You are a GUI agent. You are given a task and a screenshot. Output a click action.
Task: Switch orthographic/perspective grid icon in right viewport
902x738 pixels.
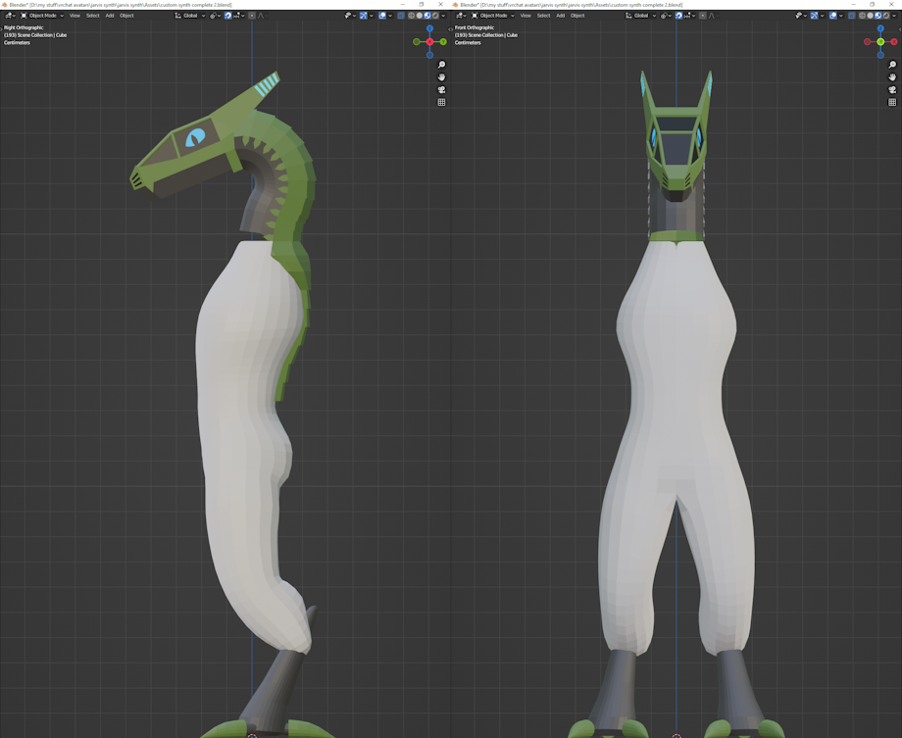pos(892,102)
